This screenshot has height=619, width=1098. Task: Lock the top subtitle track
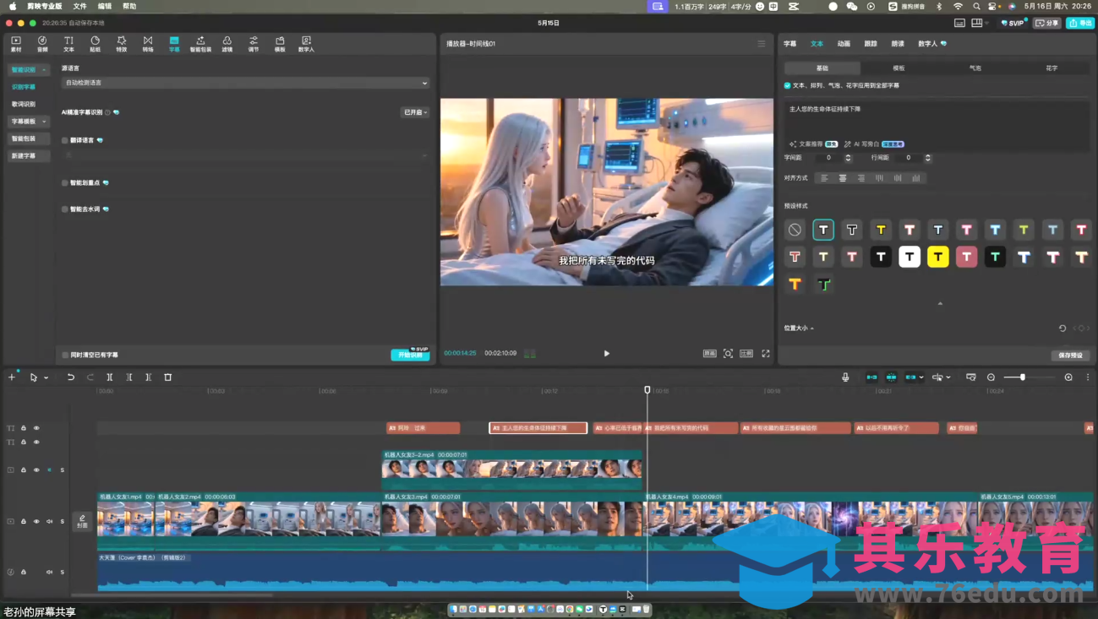[24, 428]
